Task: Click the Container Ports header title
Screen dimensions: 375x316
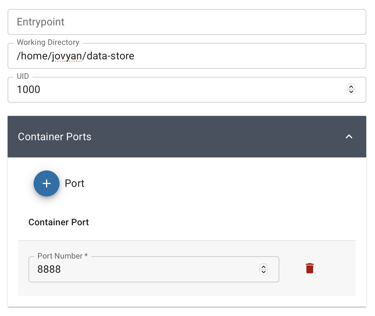Action: click(54, 137)
